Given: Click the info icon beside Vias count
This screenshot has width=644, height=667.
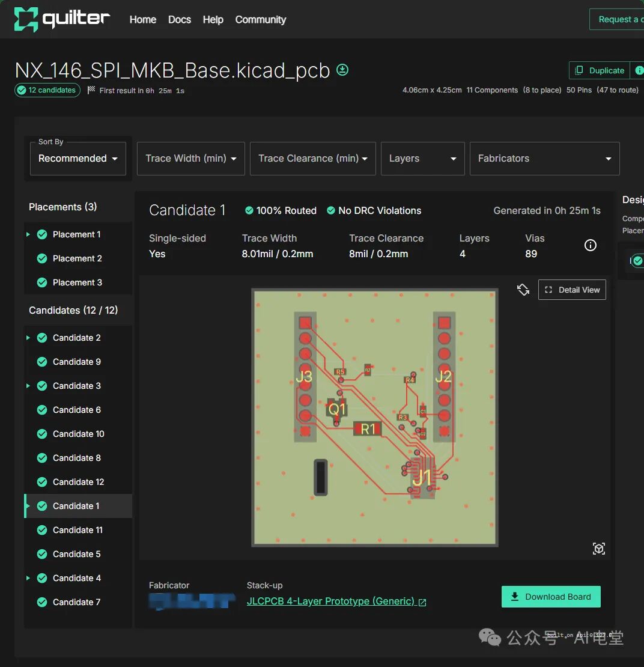Looking at the screenshot, I should pos(591,245).
